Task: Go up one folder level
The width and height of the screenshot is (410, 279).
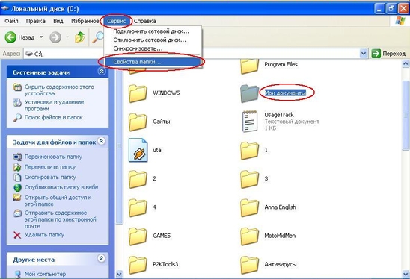Action: pos(80,37)
